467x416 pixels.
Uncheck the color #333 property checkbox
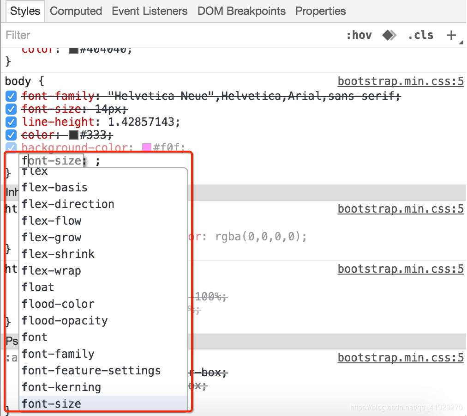point(11,135)
